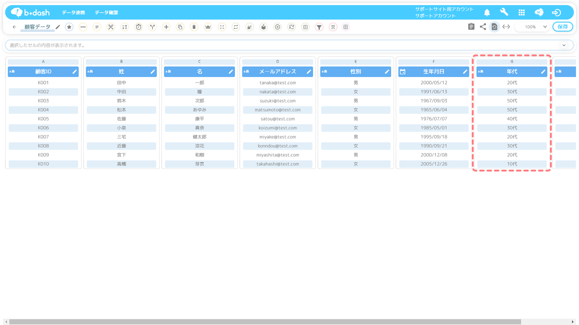Select the 40代 cell
Image resolution: width=579 pixels, height=325 pixels.
tap(512, 119)
